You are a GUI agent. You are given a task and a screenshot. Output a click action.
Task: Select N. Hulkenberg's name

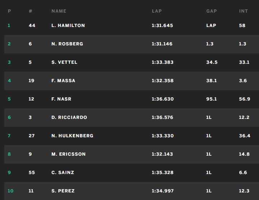click(x=72, y=136)
